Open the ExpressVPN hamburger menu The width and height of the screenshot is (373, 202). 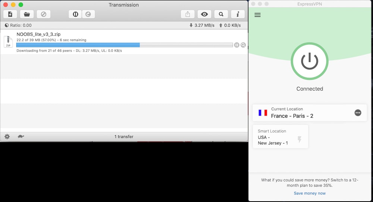[257, 15]
